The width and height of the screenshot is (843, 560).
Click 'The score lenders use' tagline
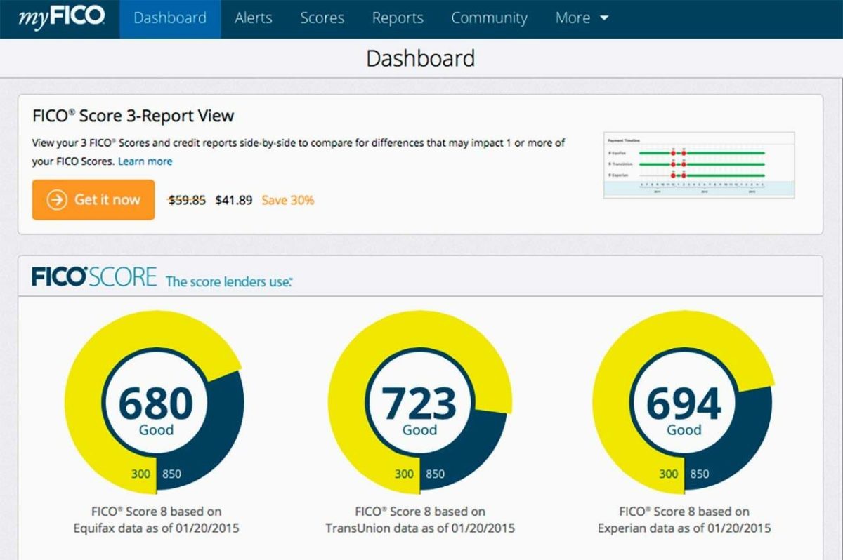[229, 281]
